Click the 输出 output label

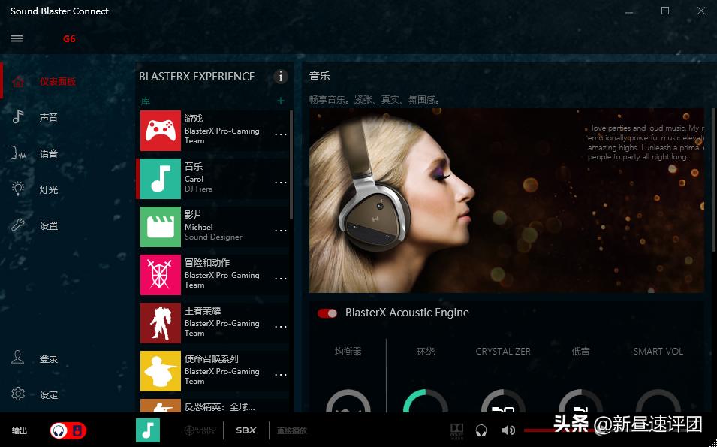point(20,431)
